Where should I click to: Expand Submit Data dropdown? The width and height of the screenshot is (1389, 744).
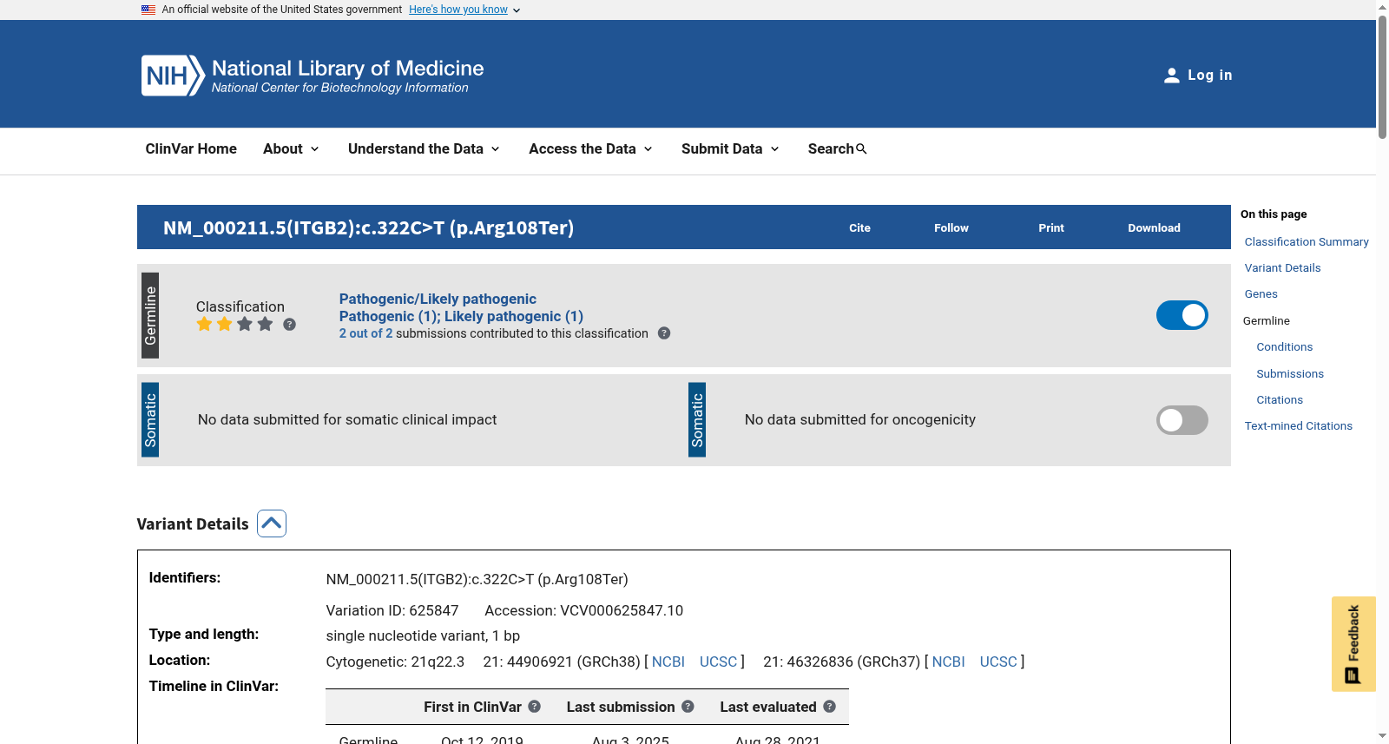point(730,149)
